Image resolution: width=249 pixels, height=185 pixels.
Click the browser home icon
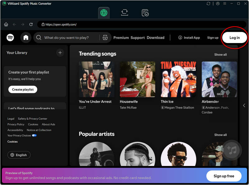click(6, 24)
